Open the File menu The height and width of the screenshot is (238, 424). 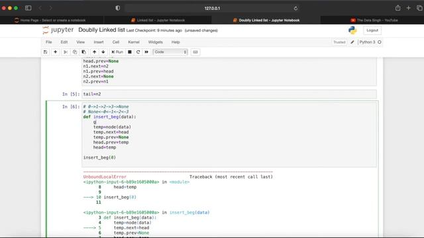(x=48, y=42)
